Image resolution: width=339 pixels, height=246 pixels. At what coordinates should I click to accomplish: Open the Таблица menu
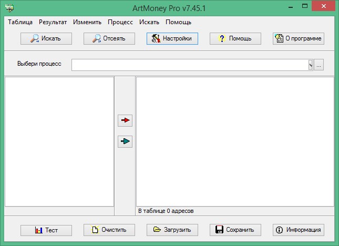[20, 22]
